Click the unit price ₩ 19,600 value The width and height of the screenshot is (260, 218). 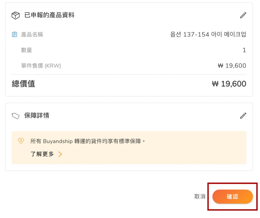pyautogui.click(x=232, y=66)
